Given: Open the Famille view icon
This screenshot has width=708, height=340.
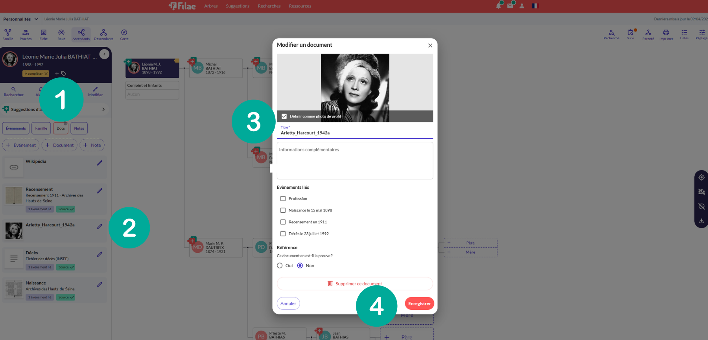Looking at the screenshot, I should pos(8,35).
